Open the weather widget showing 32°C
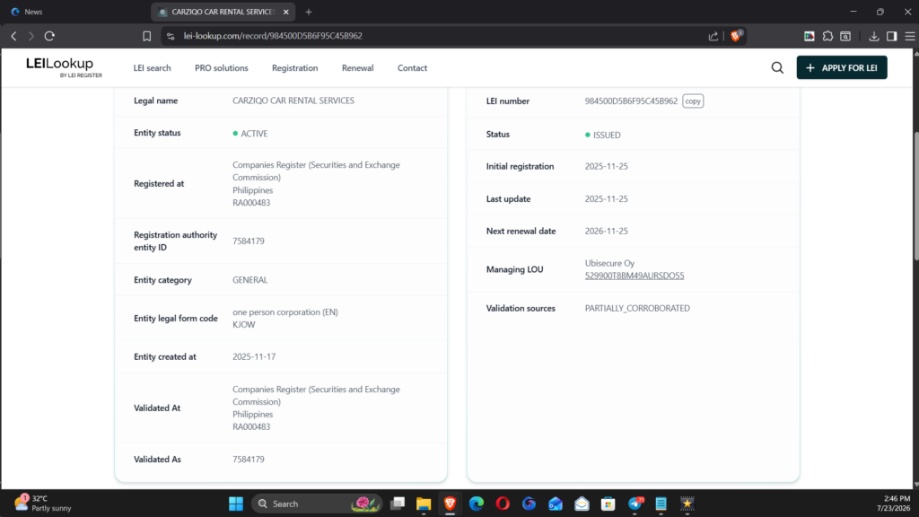919x517 pixels. (x=43, y=503)
